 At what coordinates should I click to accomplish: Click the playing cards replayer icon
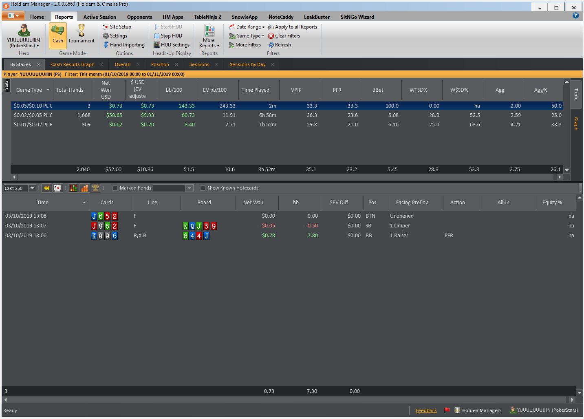point(57,188)
